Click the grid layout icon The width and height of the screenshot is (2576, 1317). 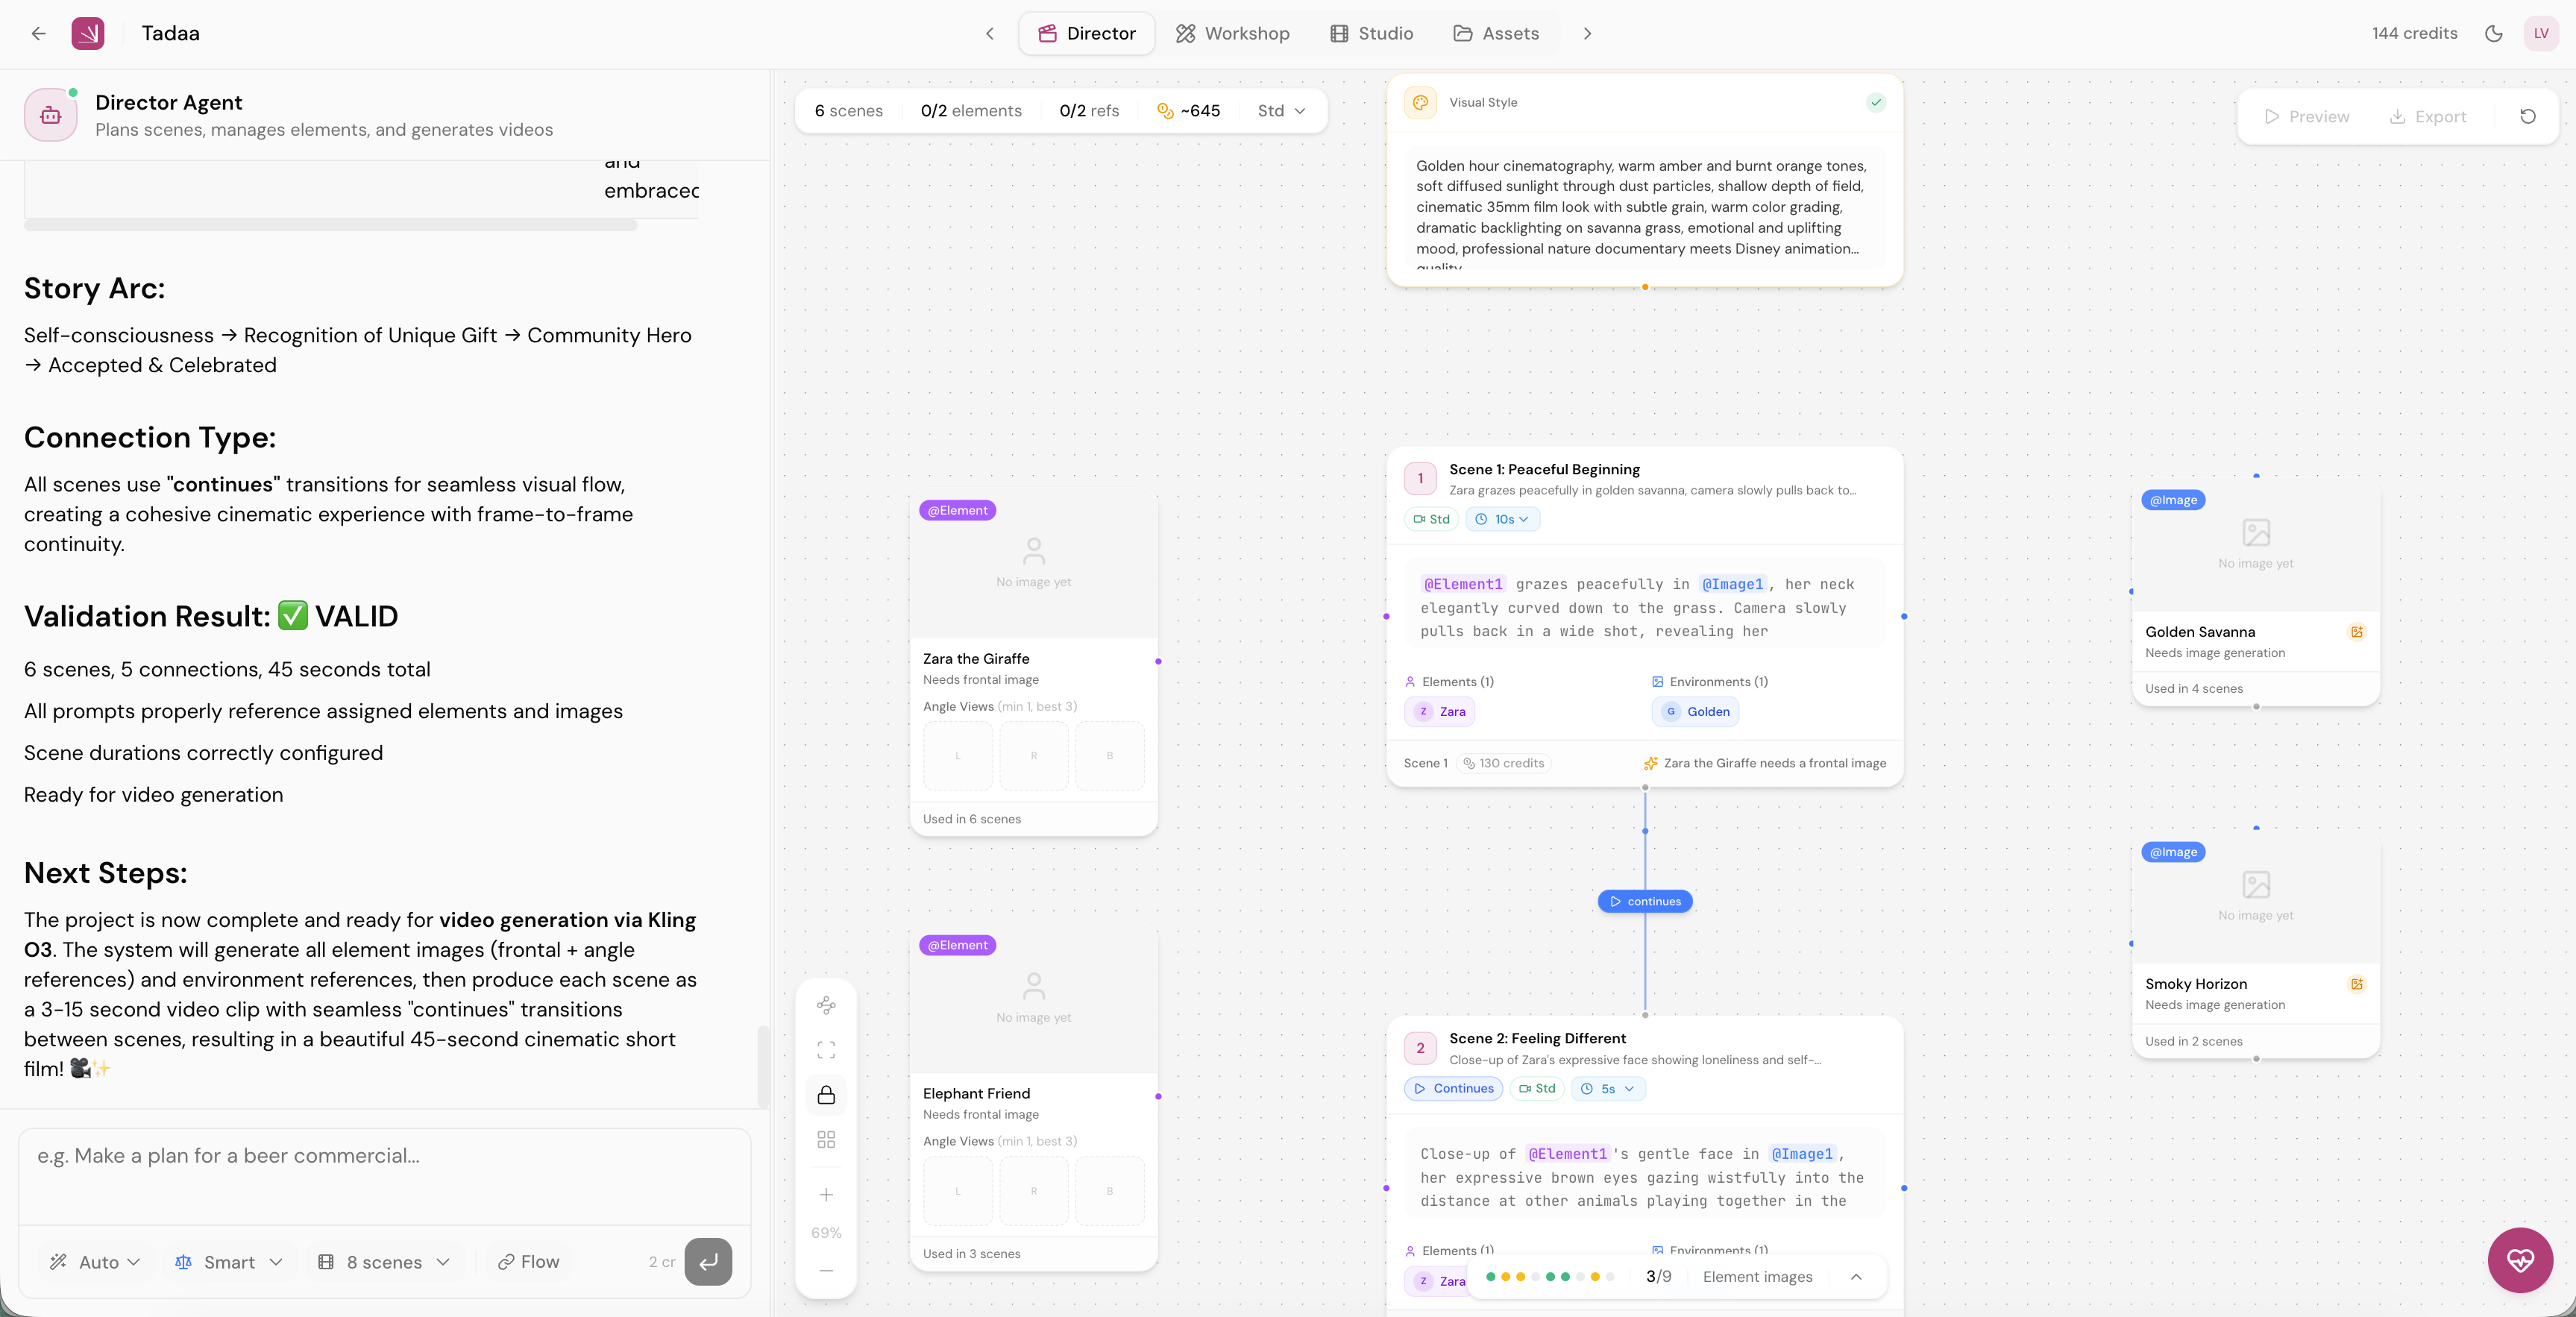[x=826, y=1140]
